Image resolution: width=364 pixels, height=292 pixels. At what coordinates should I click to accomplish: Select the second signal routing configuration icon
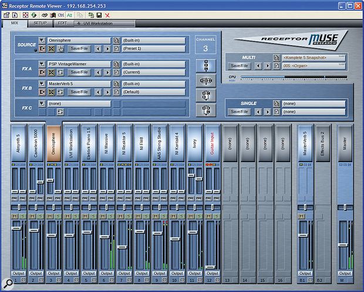click(206, 80)
